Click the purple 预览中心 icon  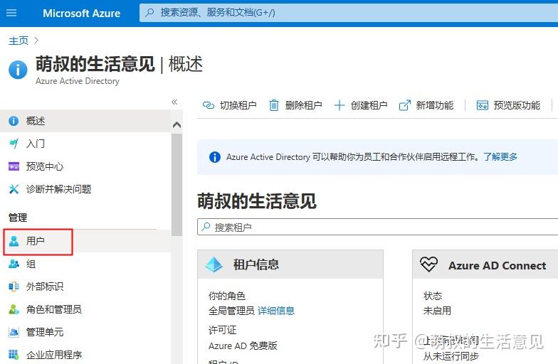coord(14,166)
